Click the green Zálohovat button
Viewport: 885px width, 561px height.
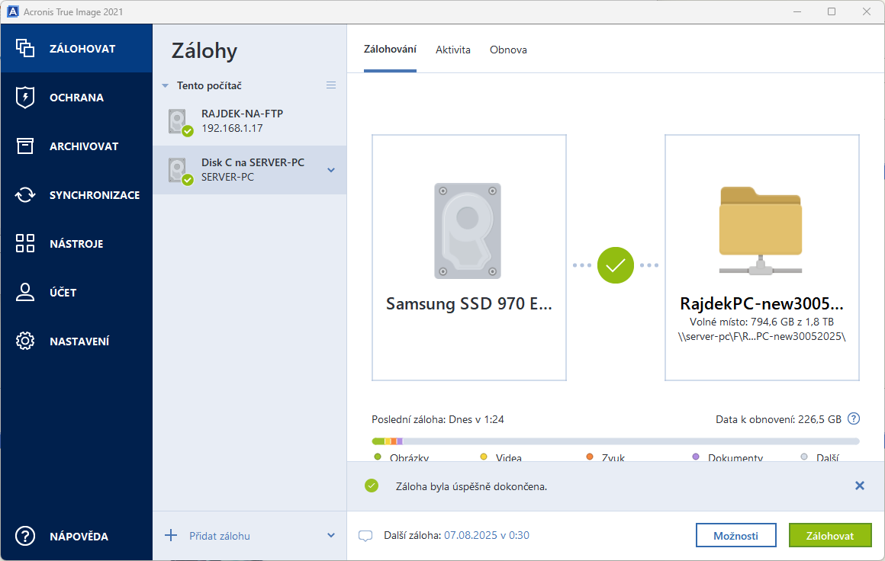pyautogui.click(x=830, y=535)
